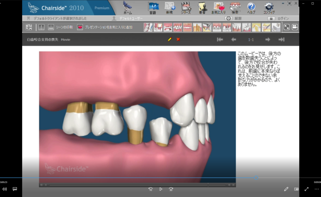Select the smiling teeth category thumbnail

click(188, 27)
